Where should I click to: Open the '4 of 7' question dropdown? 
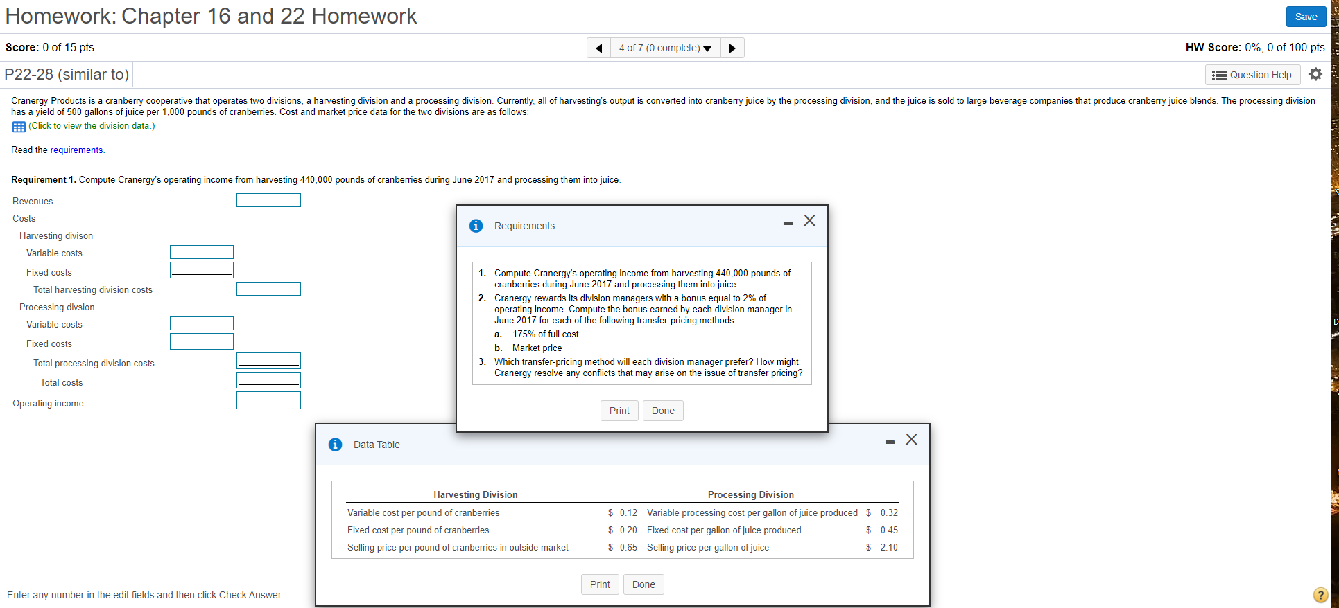666,48
